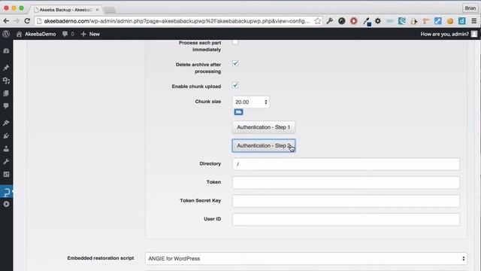Open the Dashboard sidebar icon
This screenshot has width=481, height=271.
pos(6,51)
